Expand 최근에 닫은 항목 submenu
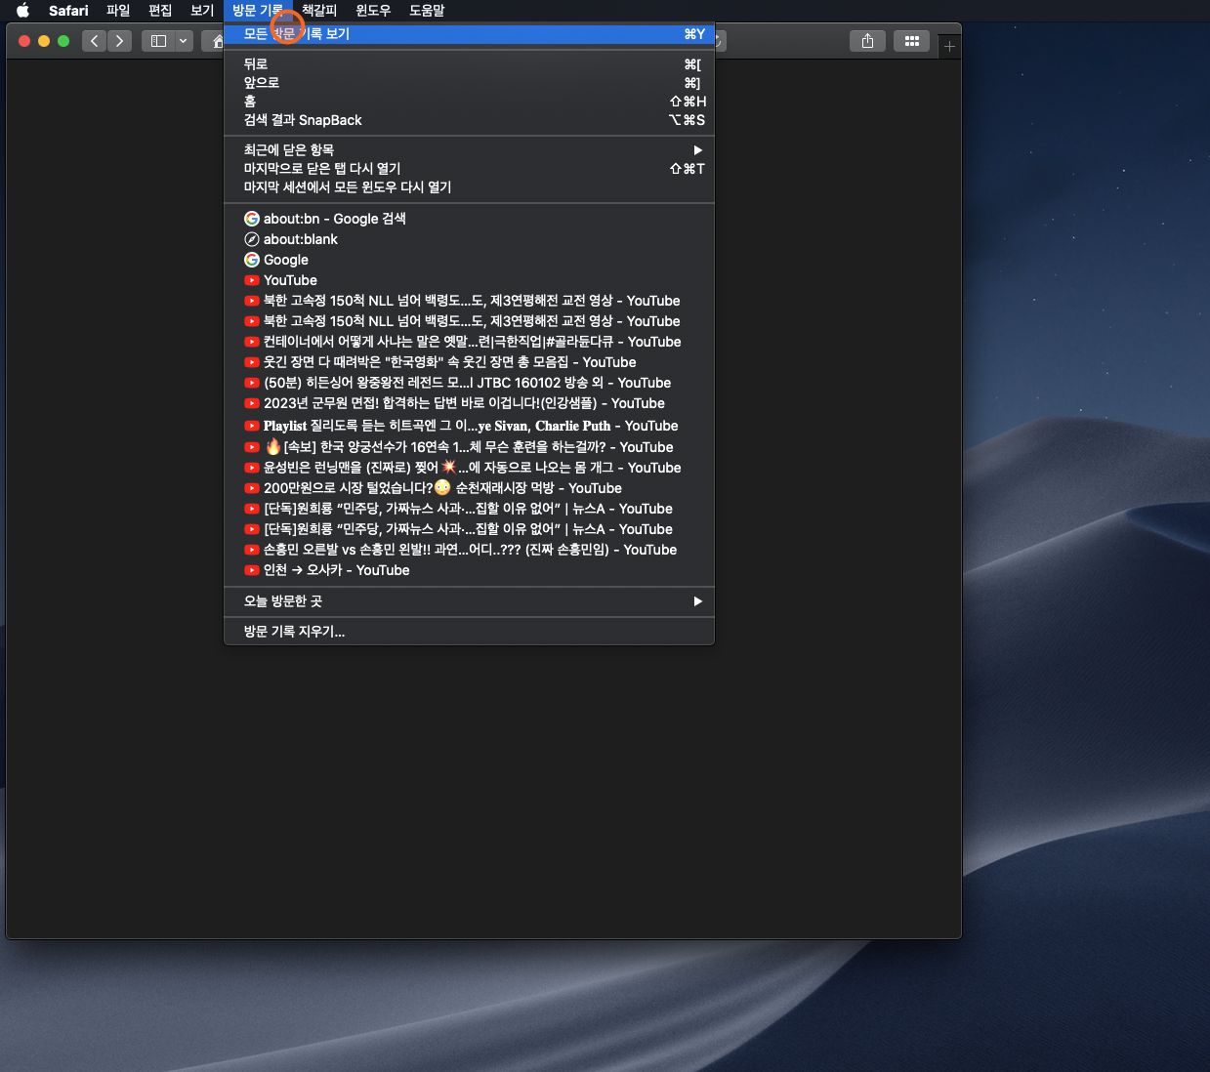1210x1072 pixels. point(470,150)
